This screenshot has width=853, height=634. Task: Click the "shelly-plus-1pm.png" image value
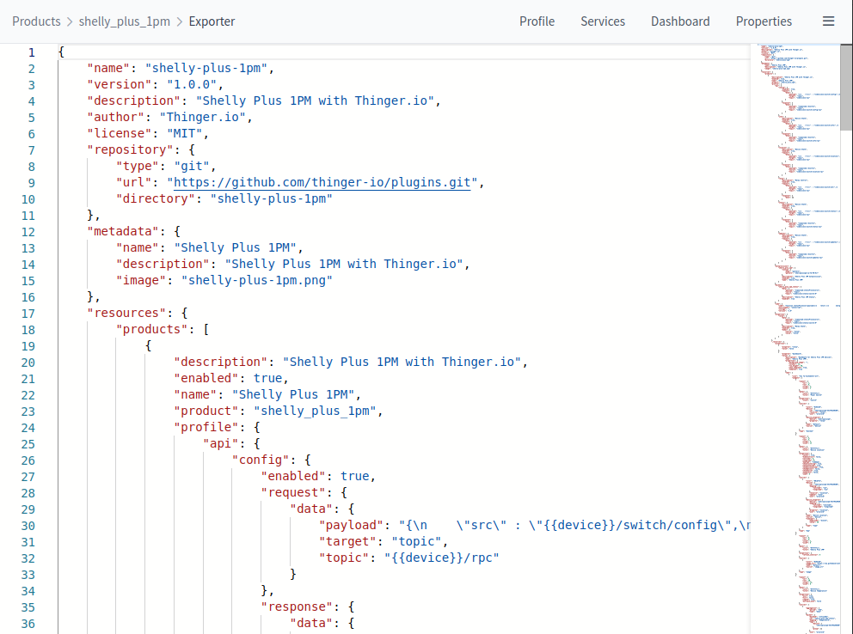pyautogui.click(x=256, y=280)
